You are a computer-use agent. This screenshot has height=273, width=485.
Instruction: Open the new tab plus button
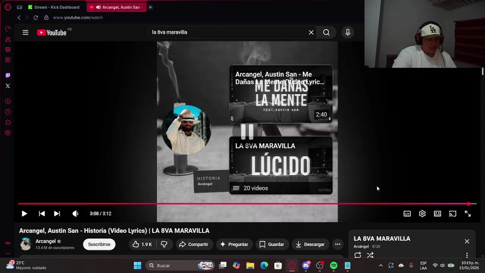pos(150,7)
